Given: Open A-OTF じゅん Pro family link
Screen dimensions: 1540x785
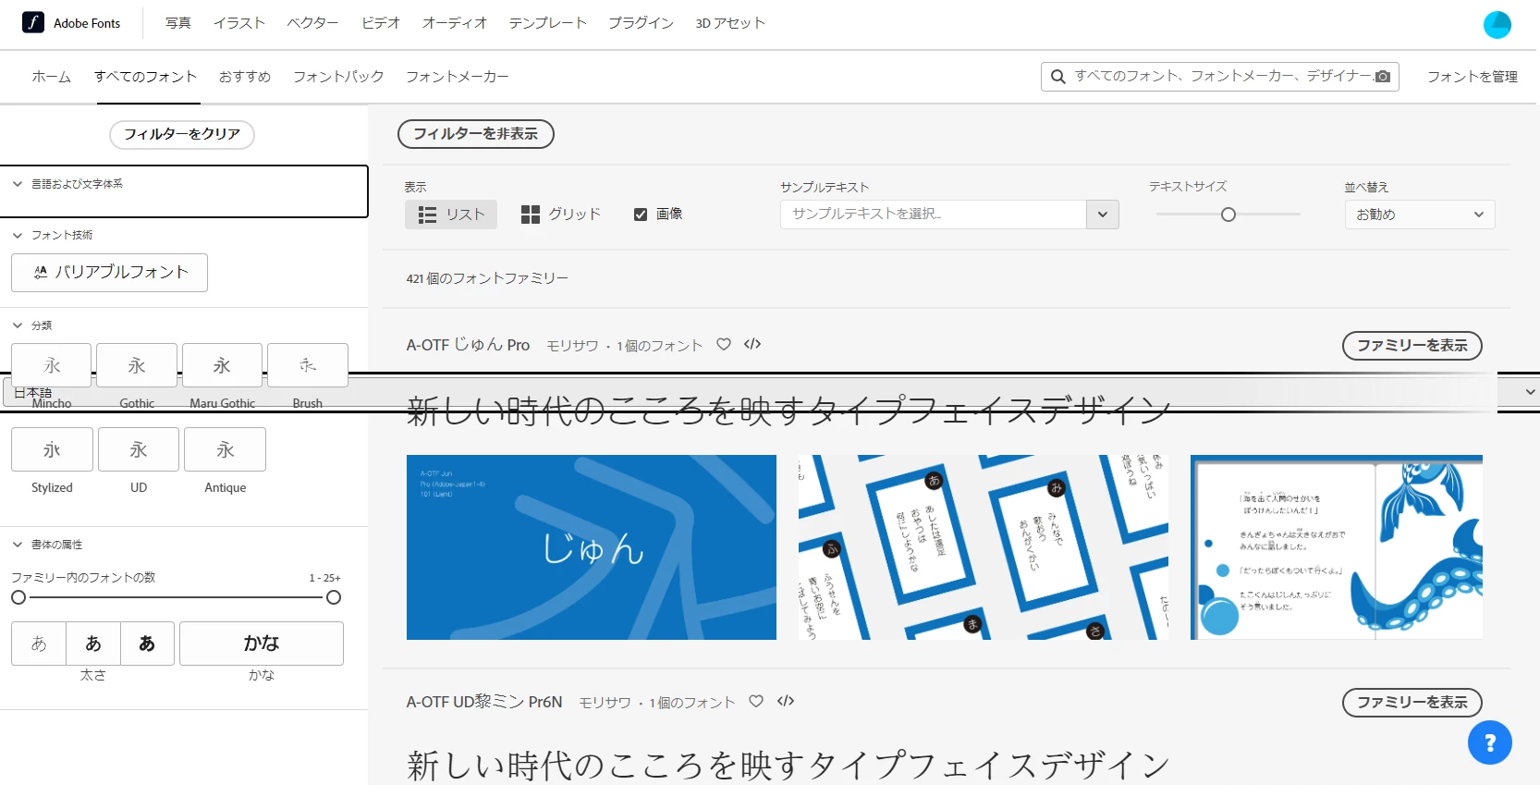Looking at the screenshot, I should click(x=468, y=345).
